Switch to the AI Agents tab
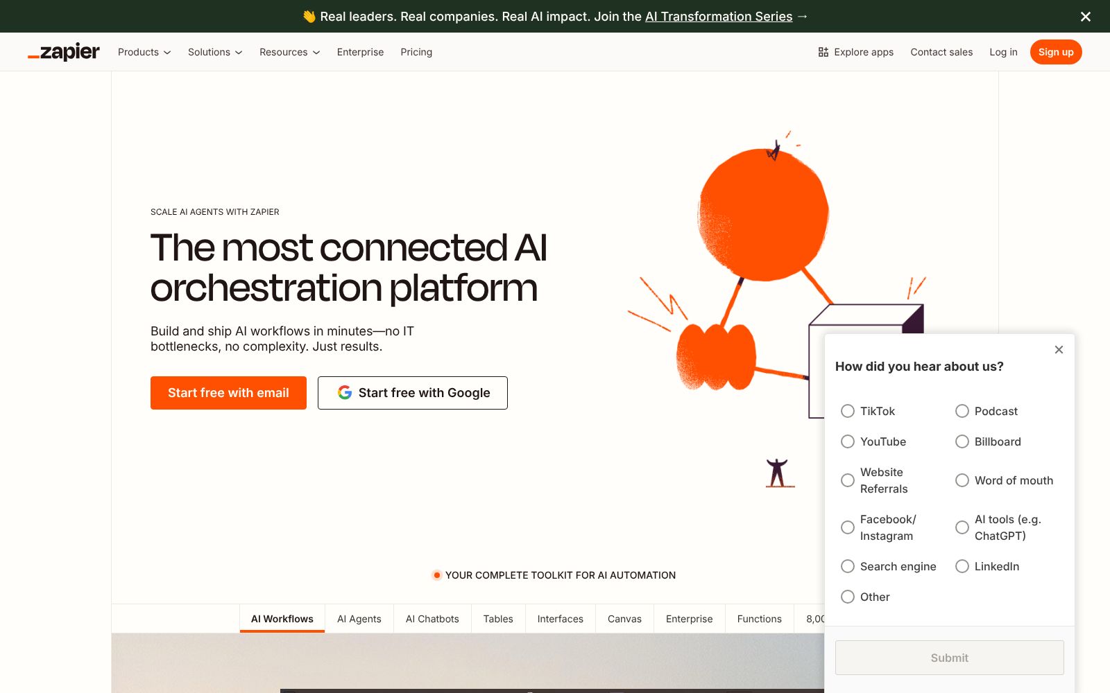This screenshot has height=693, width=1110. [x=359, y=619]
